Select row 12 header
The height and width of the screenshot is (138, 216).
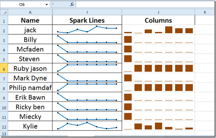(4, 126)
